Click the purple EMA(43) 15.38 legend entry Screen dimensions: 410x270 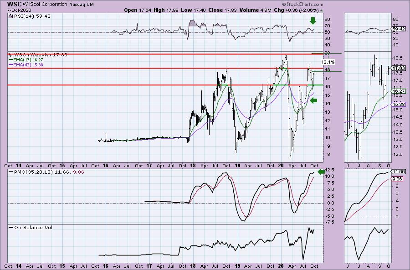tap(26, 65)
